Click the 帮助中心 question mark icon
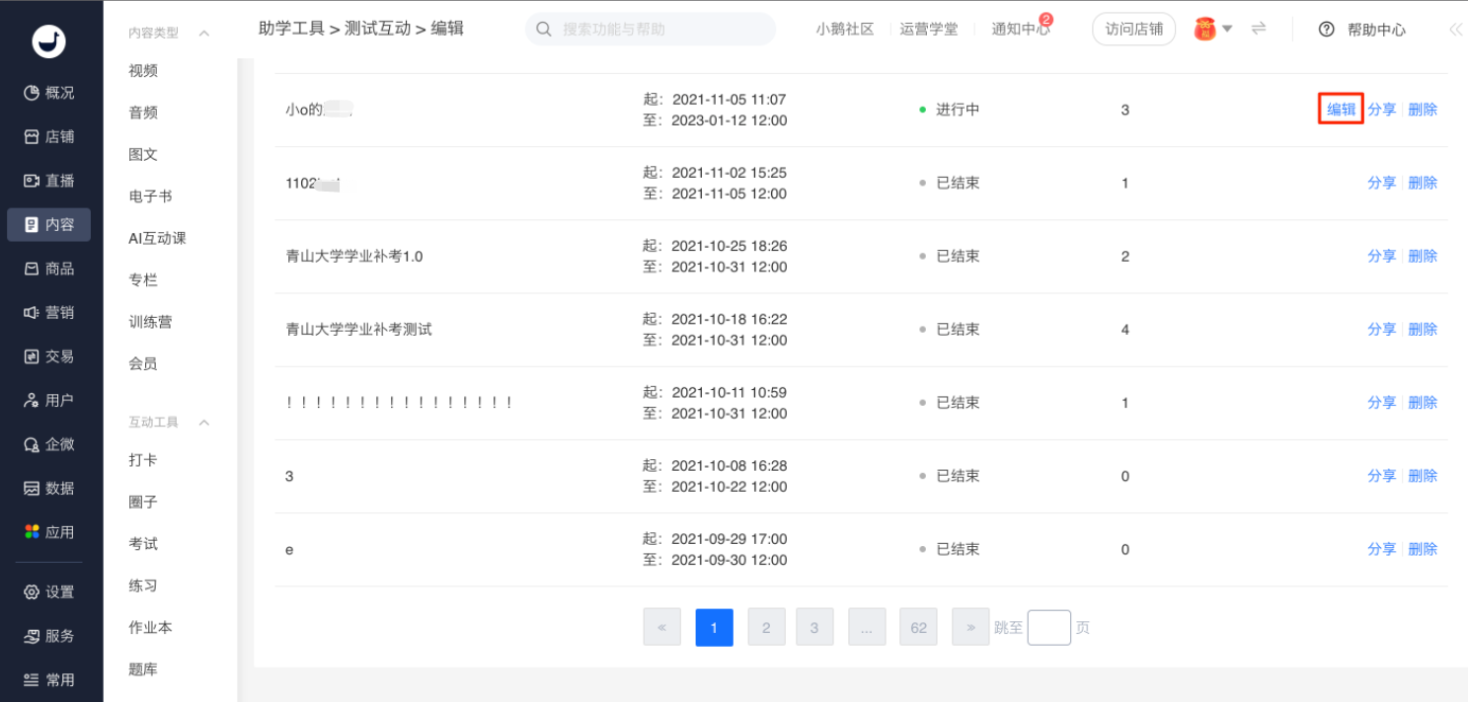The image size is (1468, 702). [x=1327, y=30]
